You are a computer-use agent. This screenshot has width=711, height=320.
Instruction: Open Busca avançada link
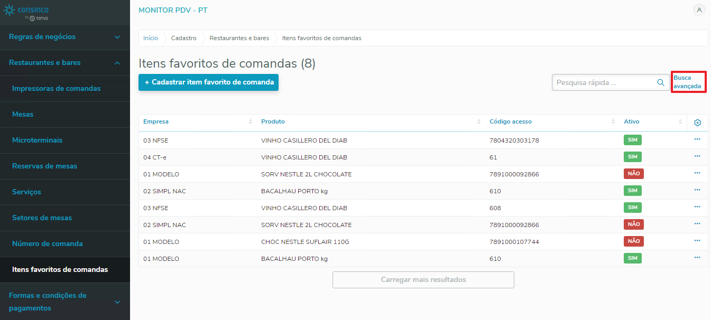tap(687, 82)
